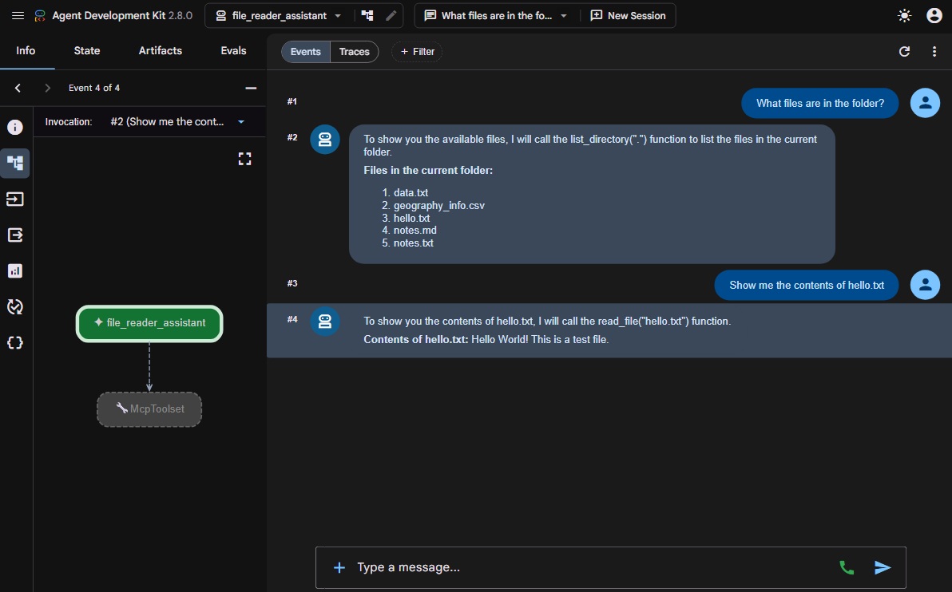Click 'notes.md' in the file list
Viewport: 952px width, 592px height.
click(415, 231)
